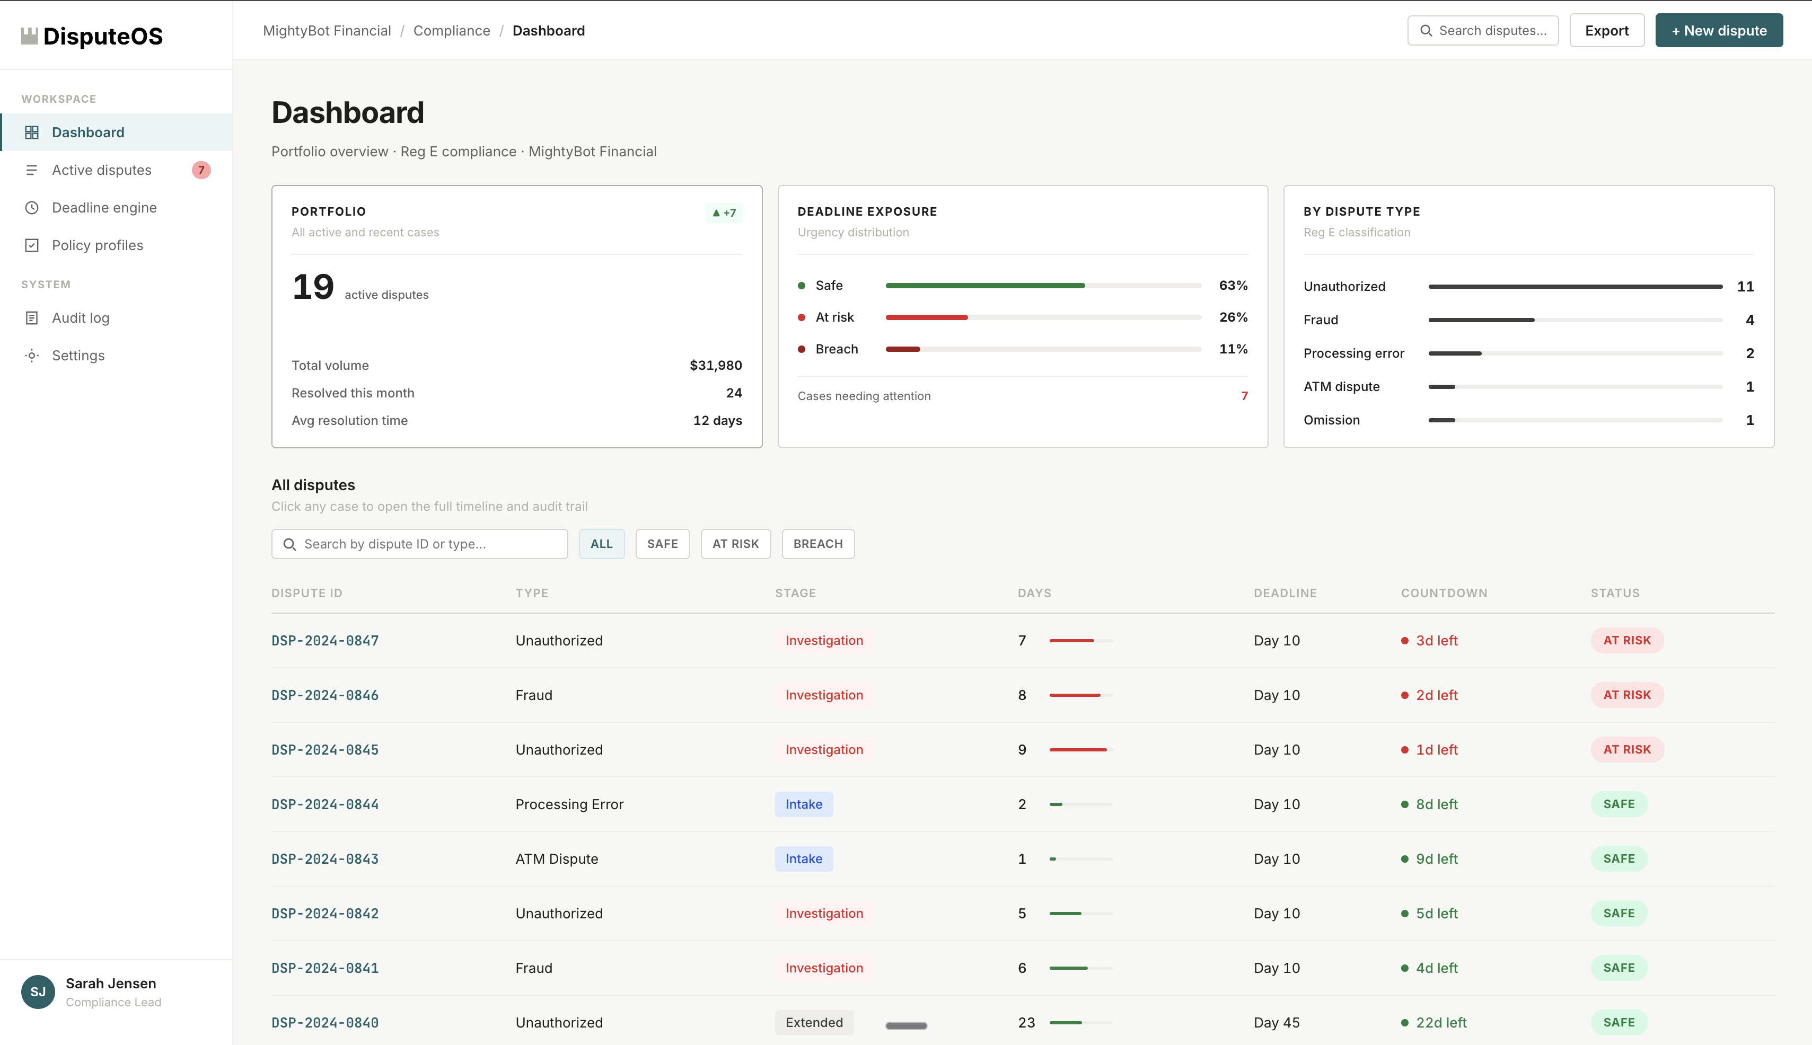Expand the Active disputes badge showing 7
Screen dimensions: 1812x1045
click(202, 170)
